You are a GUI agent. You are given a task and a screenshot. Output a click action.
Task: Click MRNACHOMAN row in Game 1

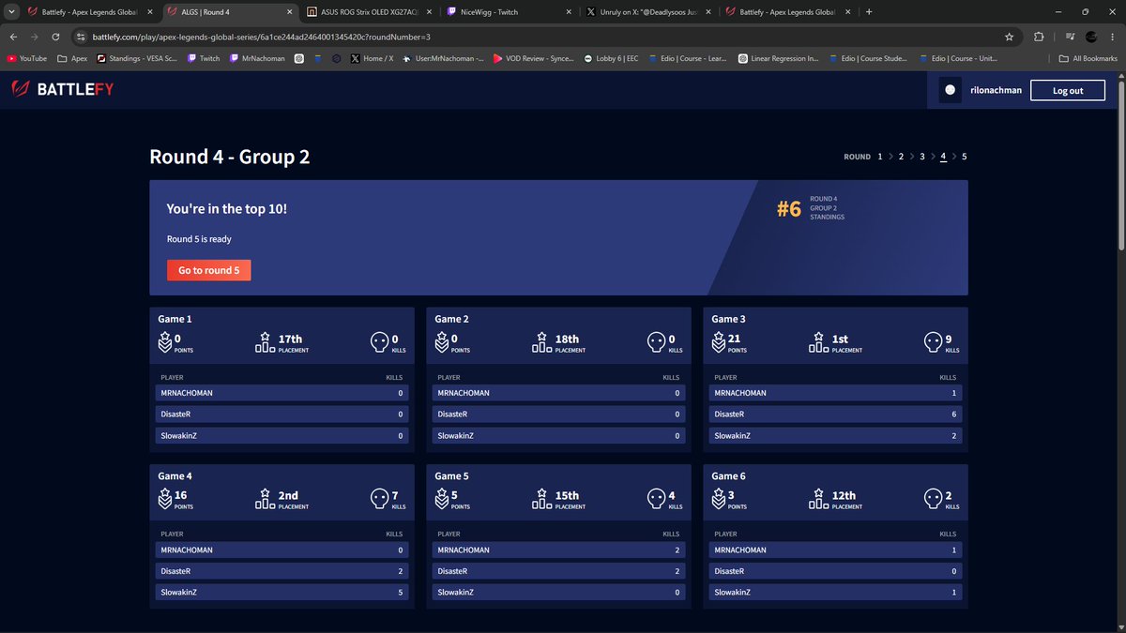(281, 393)
